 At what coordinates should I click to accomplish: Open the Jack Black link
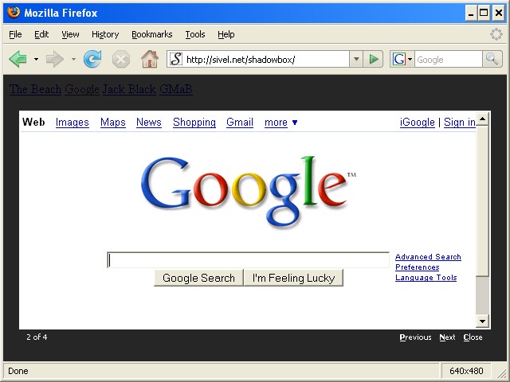pyautogui.click(x=129, y=89)
